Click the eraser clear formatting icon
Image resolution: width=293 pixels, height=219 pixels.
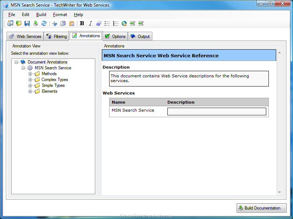click(x=99, y=23)
